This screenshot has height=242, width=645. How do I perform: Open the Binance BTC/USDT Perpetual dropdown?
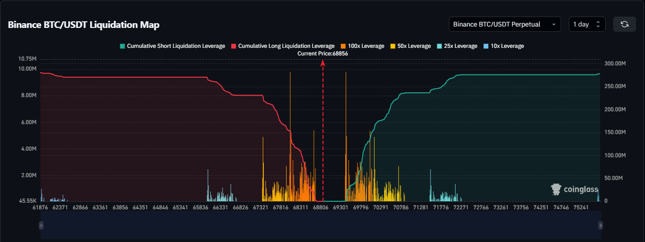[505, 24]
